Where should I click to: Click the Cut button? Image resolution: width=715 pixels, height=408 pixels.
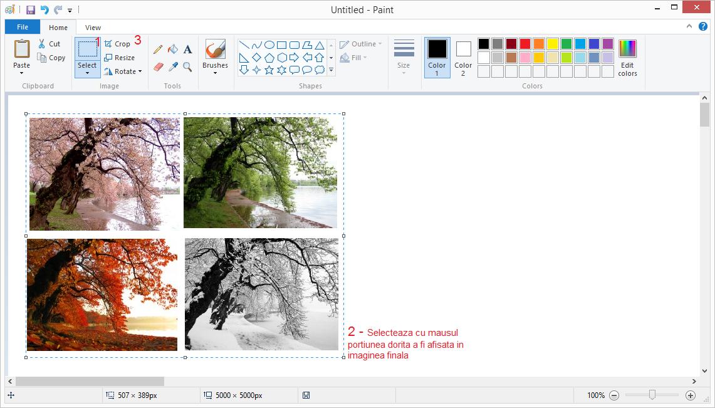50,44
